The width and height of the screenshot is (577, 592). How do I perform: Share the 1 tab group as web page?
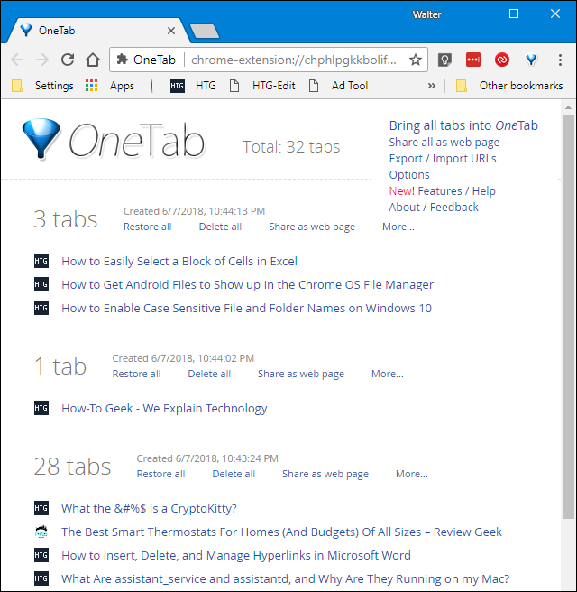pos(301,374)
